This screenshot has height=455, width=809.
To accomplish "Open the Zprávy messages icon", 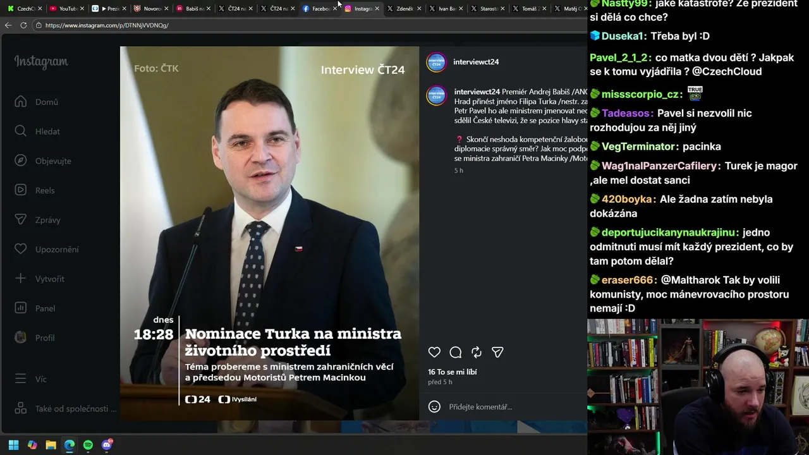I will 21,220.
